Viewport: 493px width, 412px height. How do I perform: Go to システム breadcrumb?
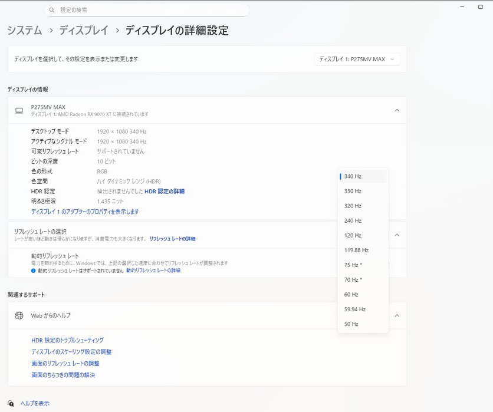(x=25, y=31)
